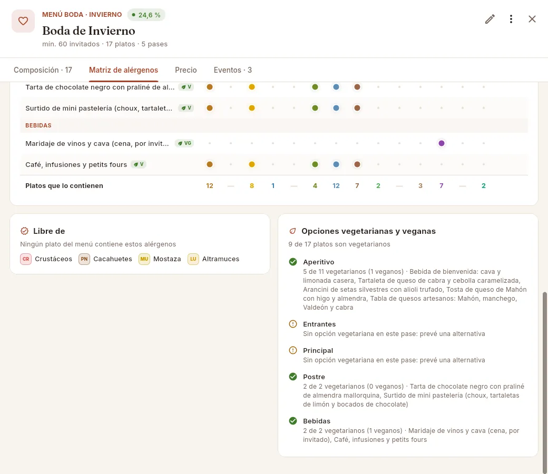Image resolution: width=548 pixels, height=474 pixels.
Task: Switch to the Composición tab
Action: pyautogui.click(x=43, y=70)
